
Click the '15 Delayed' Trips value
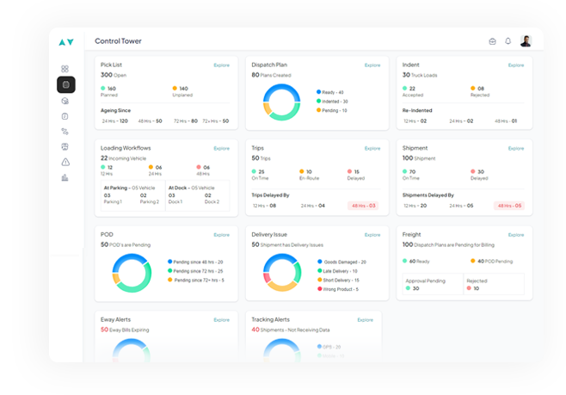pos(356,175)
